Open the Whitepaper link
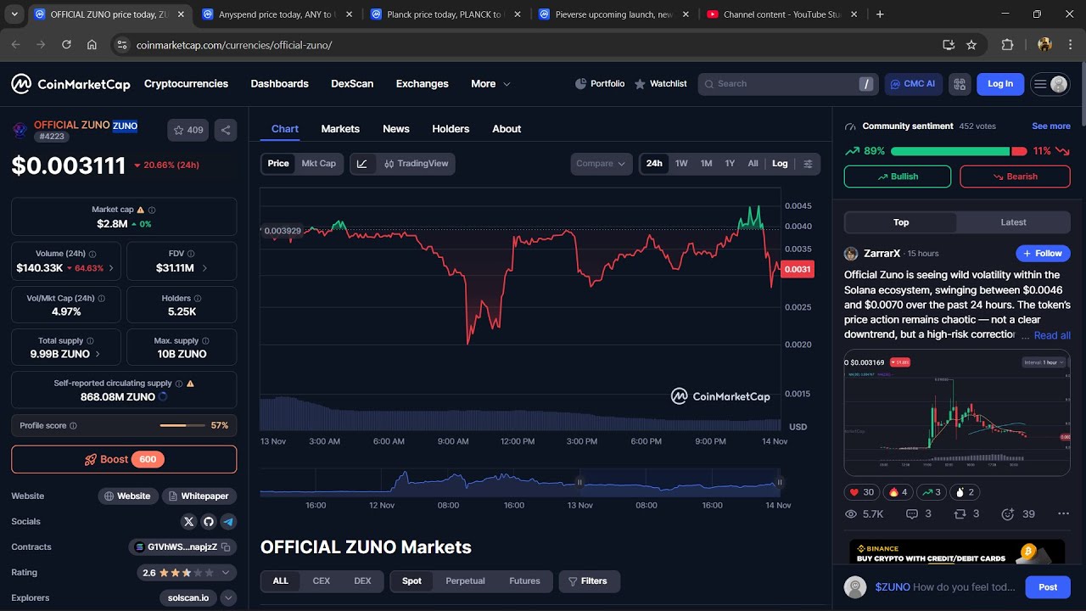The image size is (1086, 611). (199, 496)
